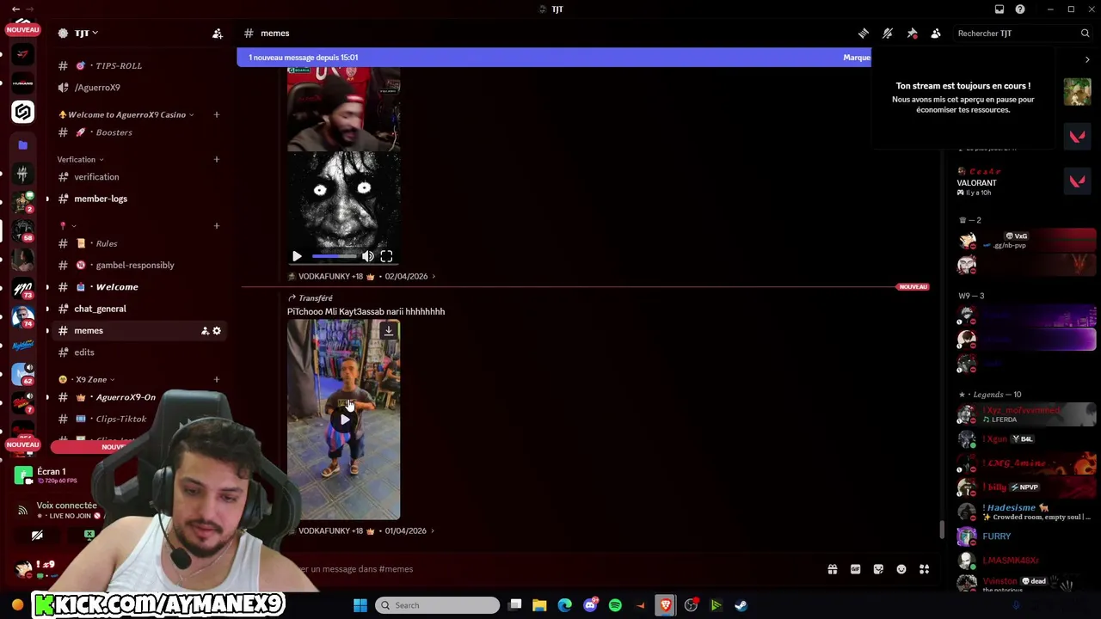
Task: Open the gift icon in message bar
Action: click(x=833, y=569)
